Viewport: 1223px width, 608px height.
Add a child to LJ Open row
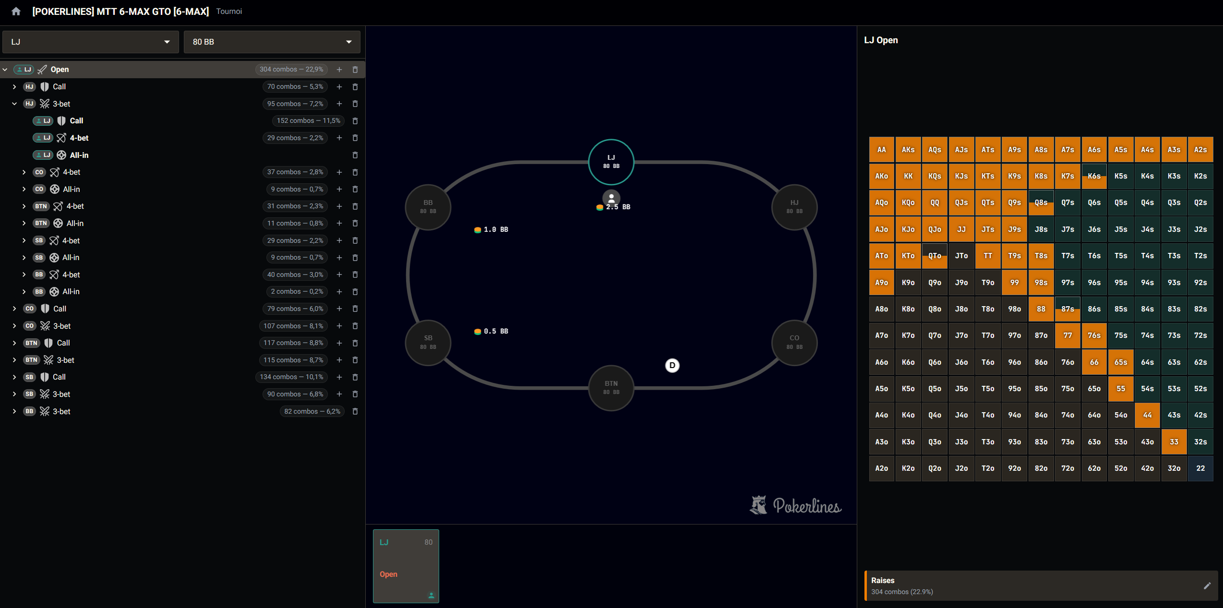pos(339,70)
